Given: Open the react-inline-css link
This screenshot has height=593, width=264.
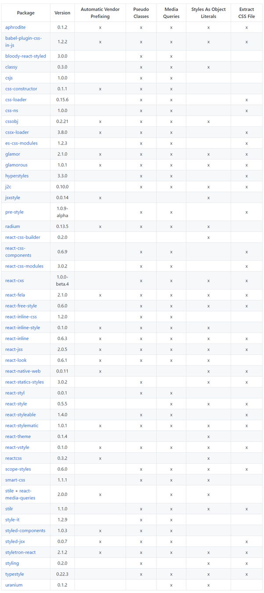Looking at the screenshot, I should [x=21, y=317].
